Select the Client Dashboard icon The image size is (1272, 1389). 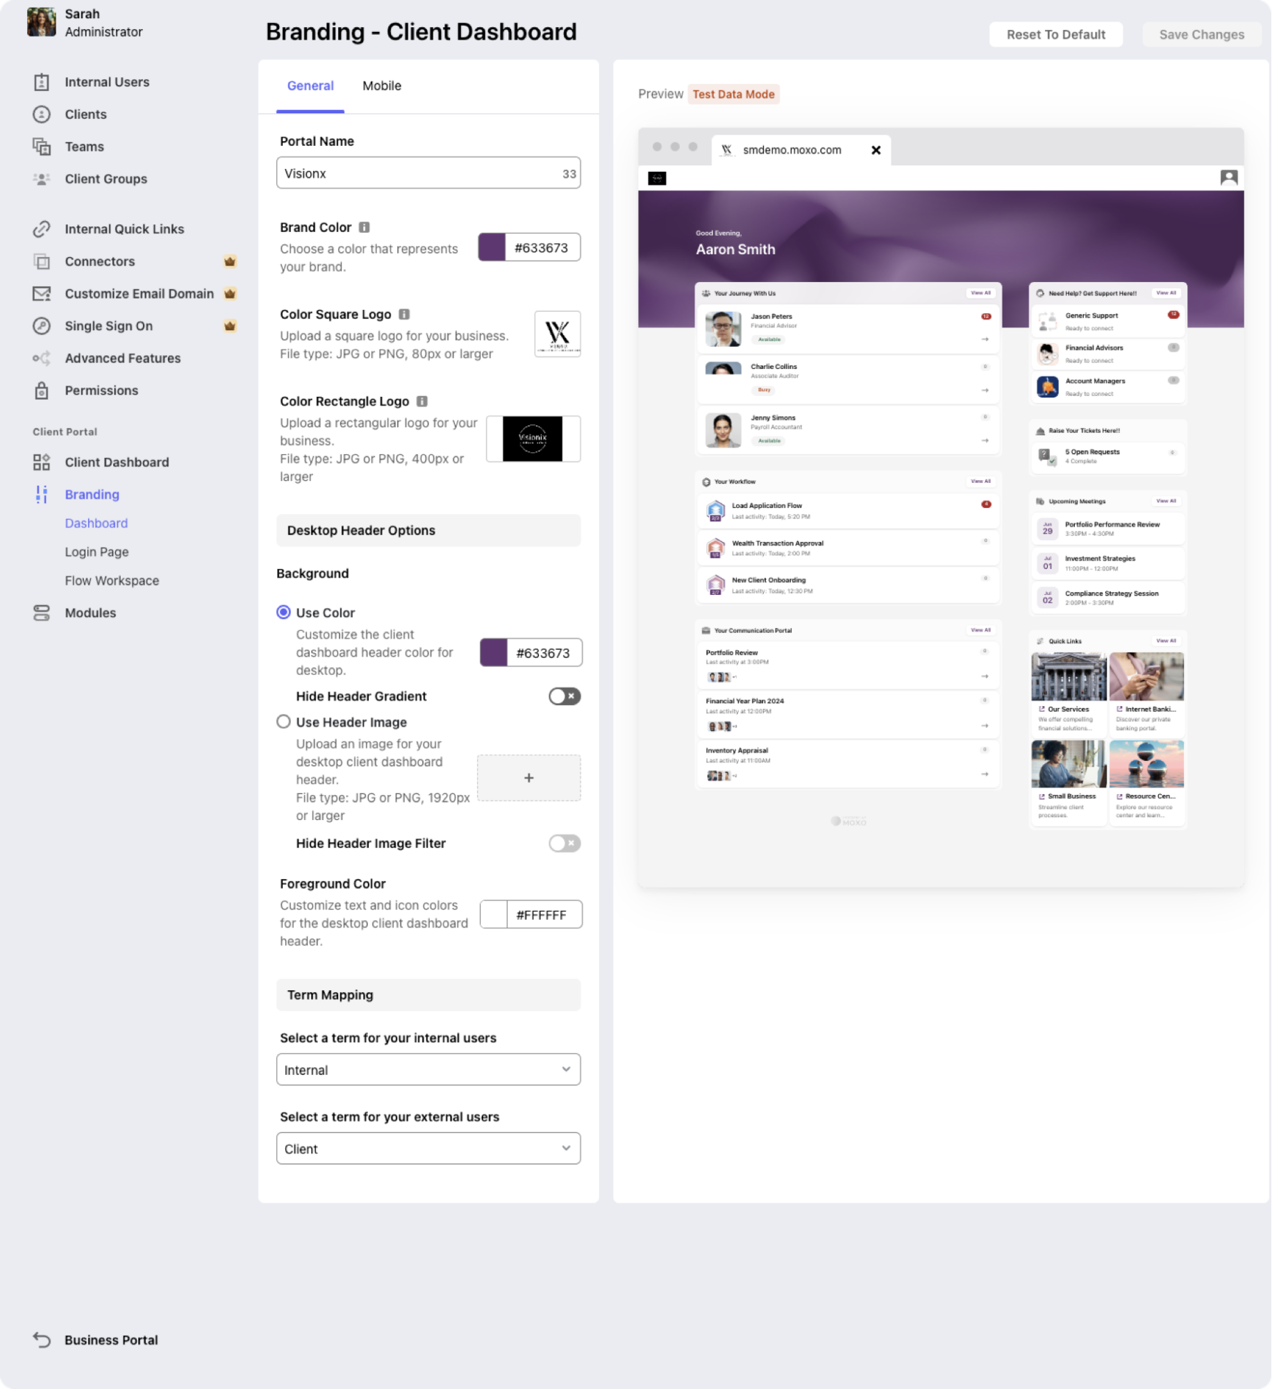(x=42, y=461)
